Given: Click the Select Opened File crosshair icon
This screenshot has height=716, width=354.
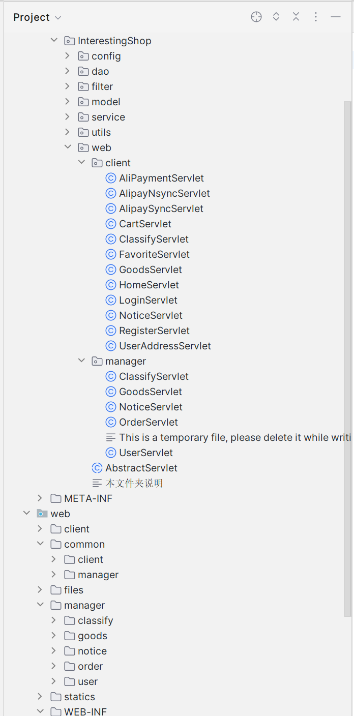Looking at the screenshot, I should point(256,17).
